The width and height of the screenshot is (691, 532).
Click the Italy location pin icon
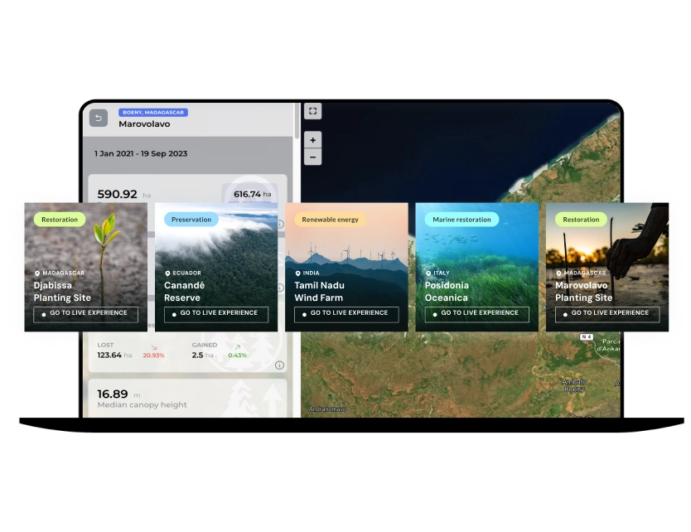point(428,273)
